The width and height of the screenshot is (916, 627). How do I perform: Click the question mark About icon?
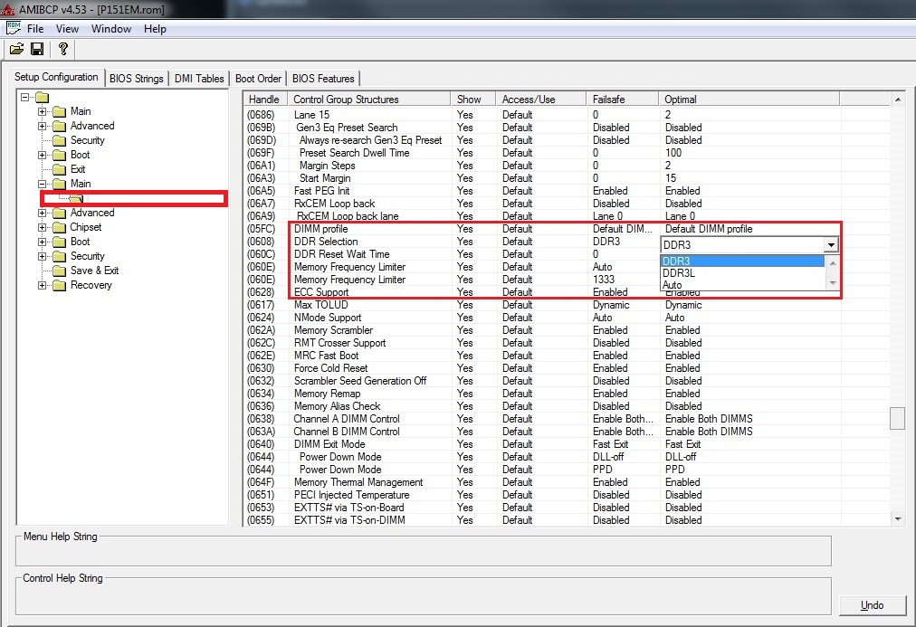[62, 49]
